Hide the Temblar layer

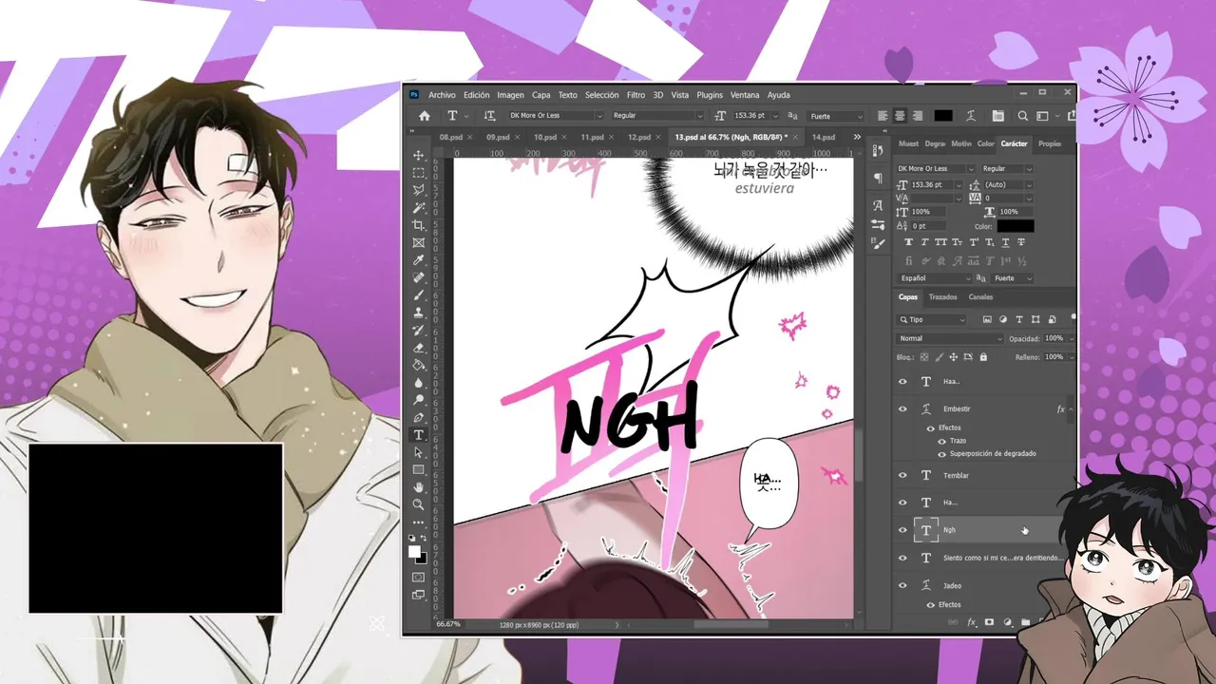[x=902, y=475]
